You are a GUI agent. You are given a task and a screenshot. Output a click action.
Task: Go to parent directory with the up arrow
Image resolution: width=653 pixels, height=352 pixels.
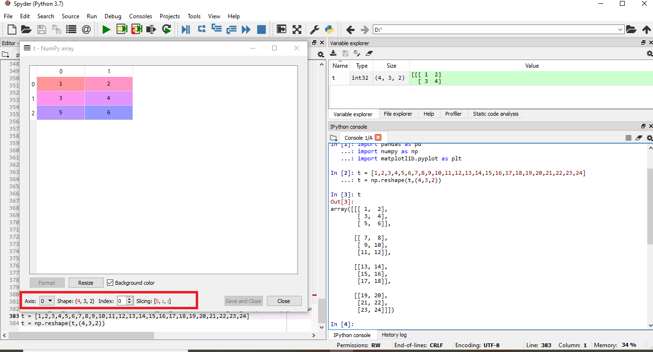coord(646,30)
